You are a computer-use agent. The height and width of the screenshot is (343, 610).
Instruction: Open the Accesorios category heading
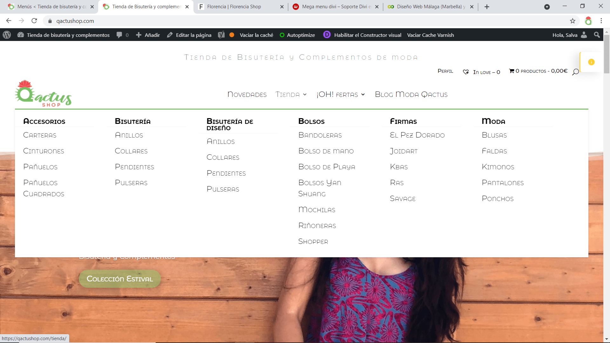pyautogui.click(x=44, y=121)
